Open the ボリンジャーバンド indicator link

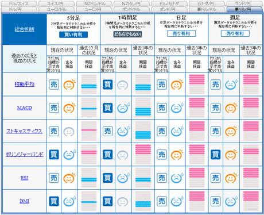[25, 155]
